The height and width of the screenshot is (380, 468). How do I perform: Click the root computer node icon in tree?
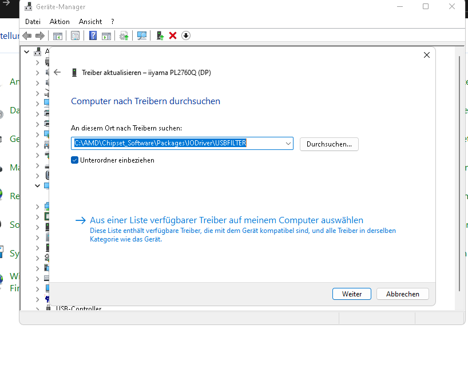click(38, 52)
